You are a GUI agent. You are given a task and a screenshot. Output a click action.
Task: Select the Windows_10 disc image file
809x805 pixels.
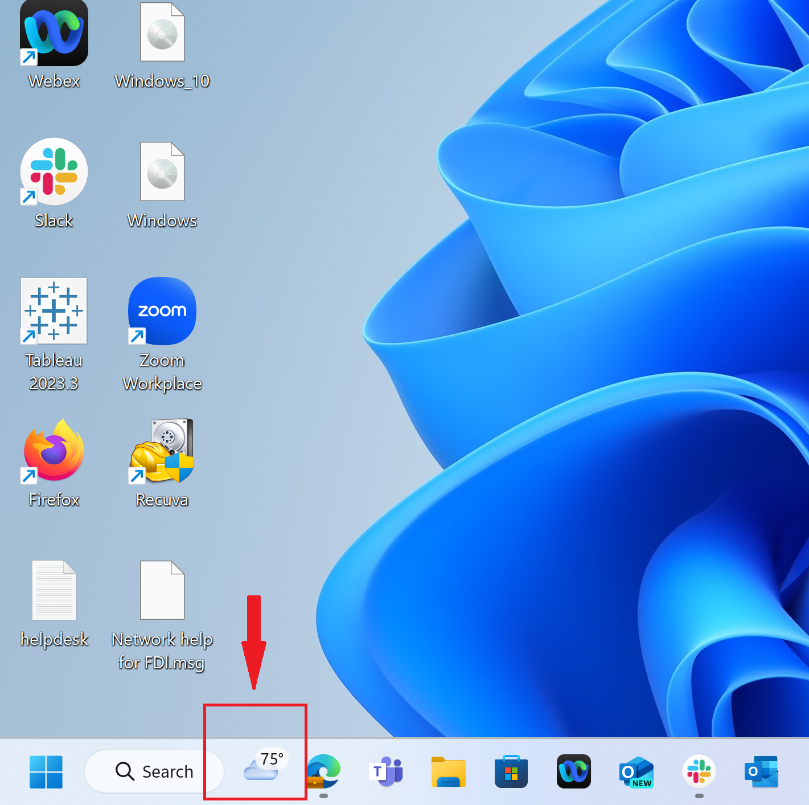click(x=162, y=34)
